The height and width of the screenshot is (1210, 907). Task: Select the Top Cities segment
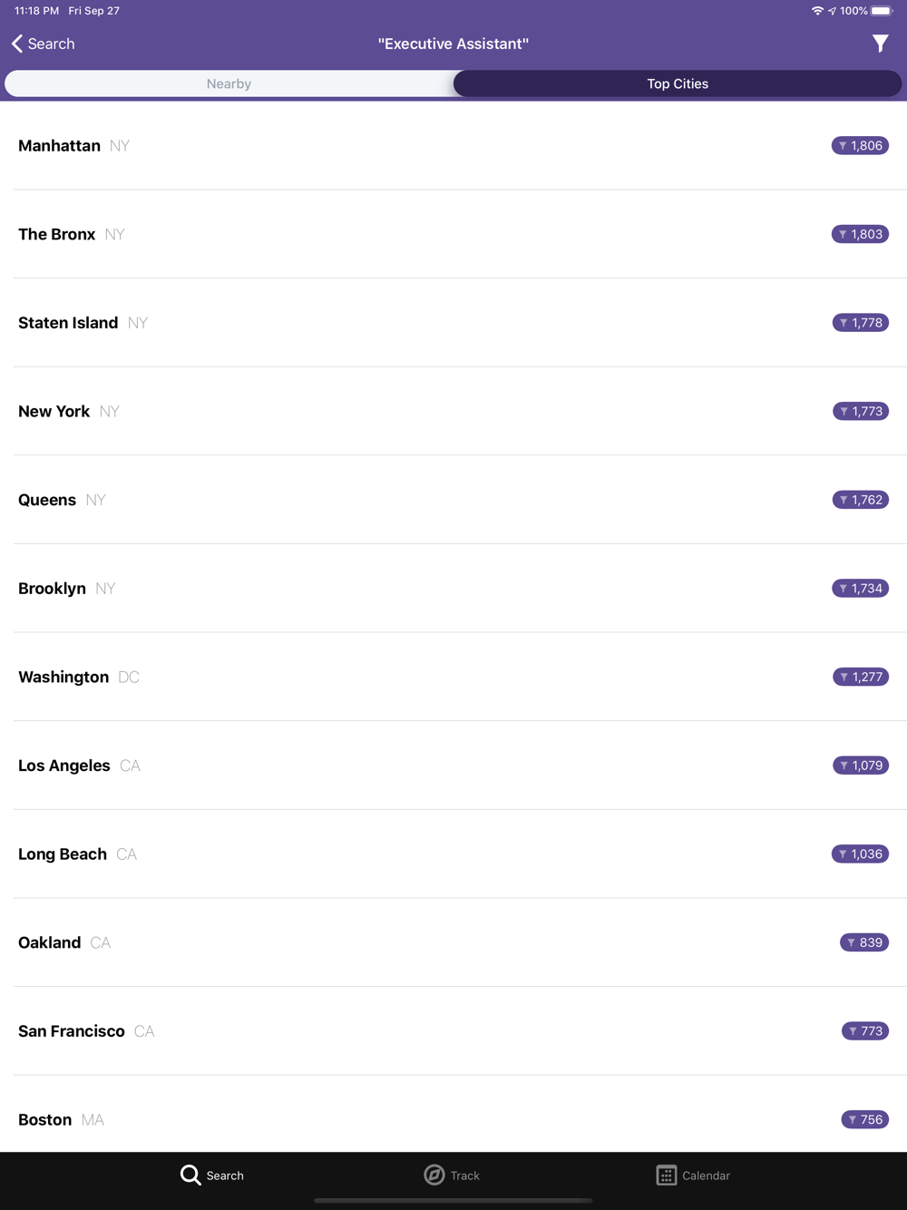pyautogui.click(x=678, y=83)
